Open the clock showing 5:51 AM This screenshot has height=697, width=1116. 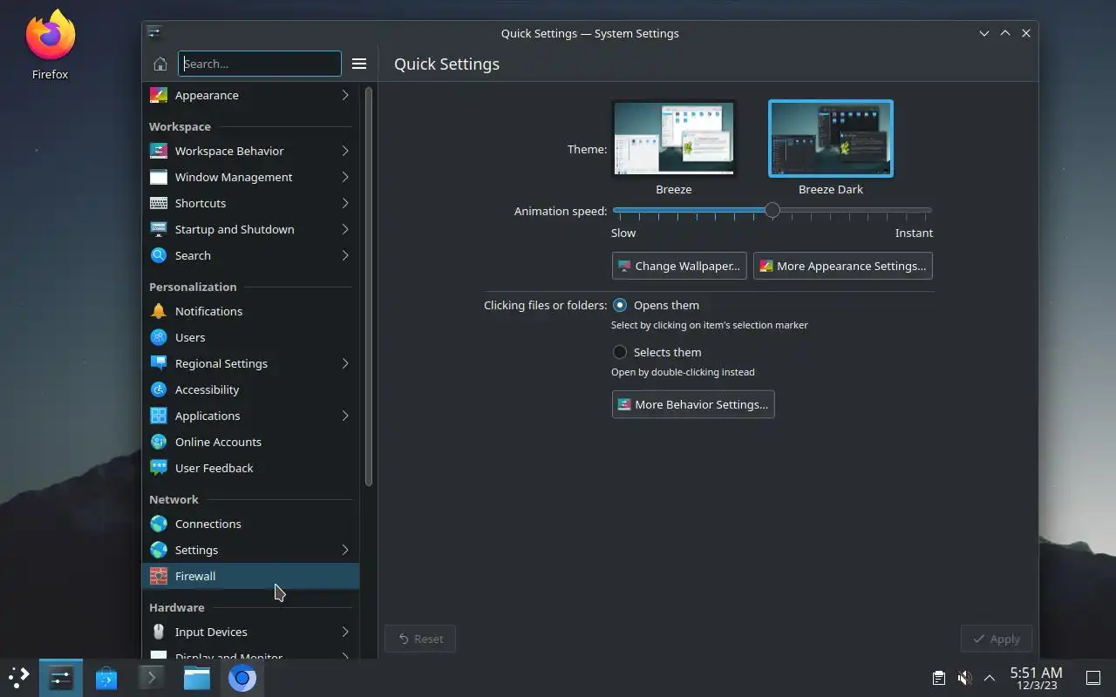(1036, 678)
